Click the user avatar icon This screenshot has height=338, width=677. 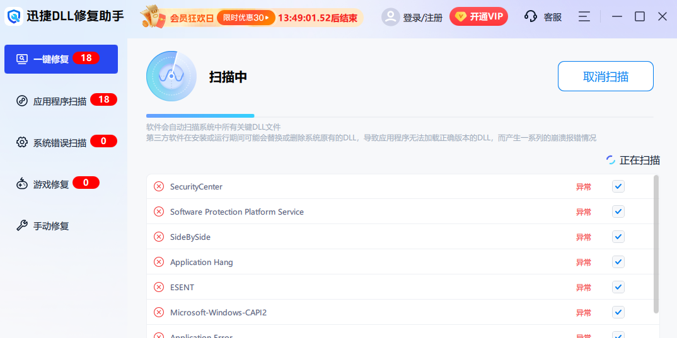(390, 17)
